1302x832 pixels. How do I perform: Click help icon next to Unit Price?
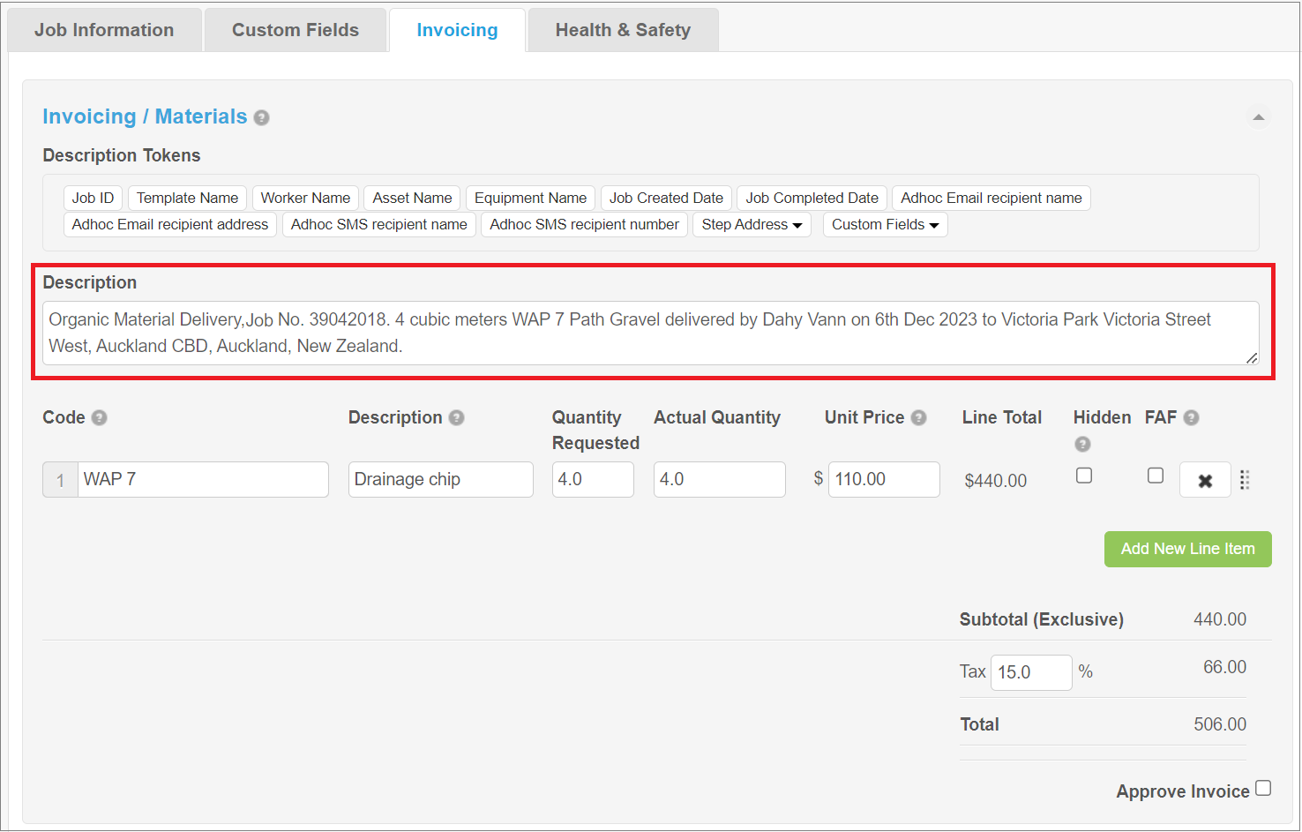click(x=918, y=417)
